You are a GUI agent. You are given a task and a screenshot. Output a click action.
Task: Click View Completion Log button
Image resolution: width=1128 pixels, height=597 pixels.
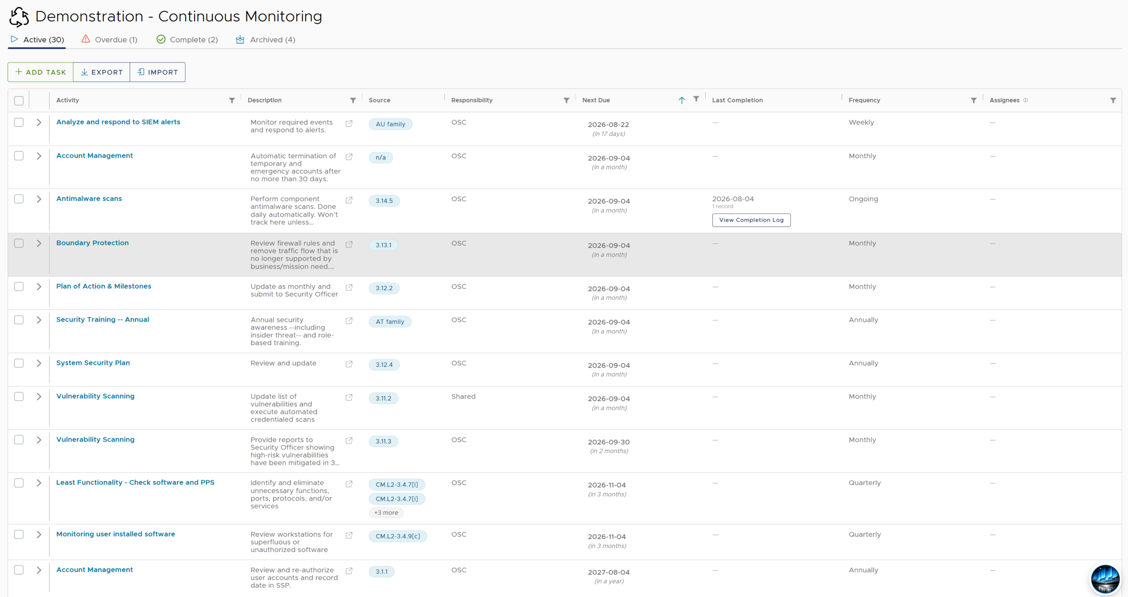point(751,220)
